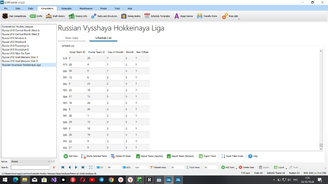Click the ID field showing 50

[x=114, y=167]
